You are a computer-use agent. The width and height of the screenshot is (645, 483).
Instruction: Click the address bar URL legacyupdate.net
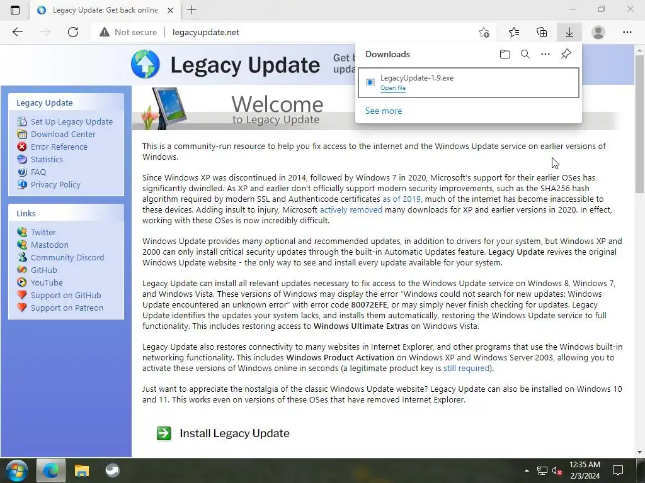[x=206, y=32]
